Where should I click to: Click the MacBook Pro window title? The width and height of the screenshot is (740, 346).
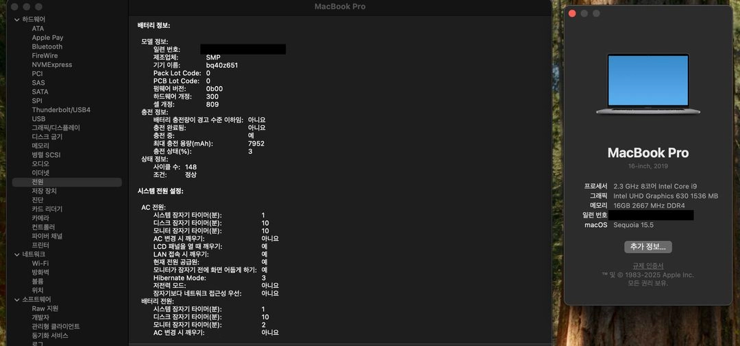[340, 7]
